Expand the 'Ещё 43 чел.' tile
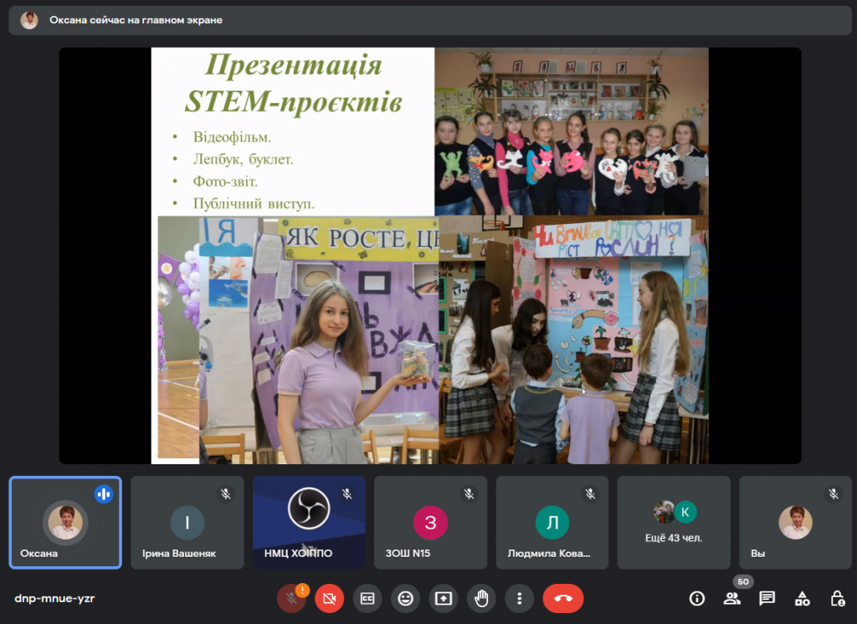 [674, 522]
